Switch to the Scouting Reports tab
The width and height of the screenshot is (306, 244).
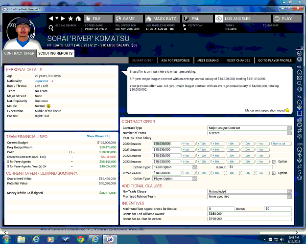pyautogui.click(x=55, y=53)
